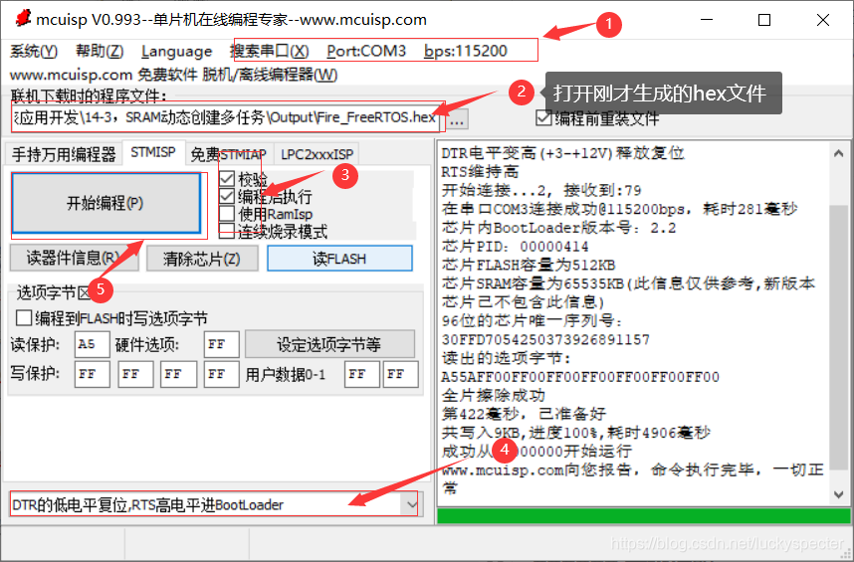Click the 硬件选项 FF value field

[x=221, y=344]
